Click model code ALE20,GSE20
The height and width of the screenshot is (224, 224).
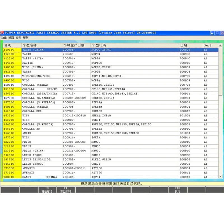click(101, 160)
